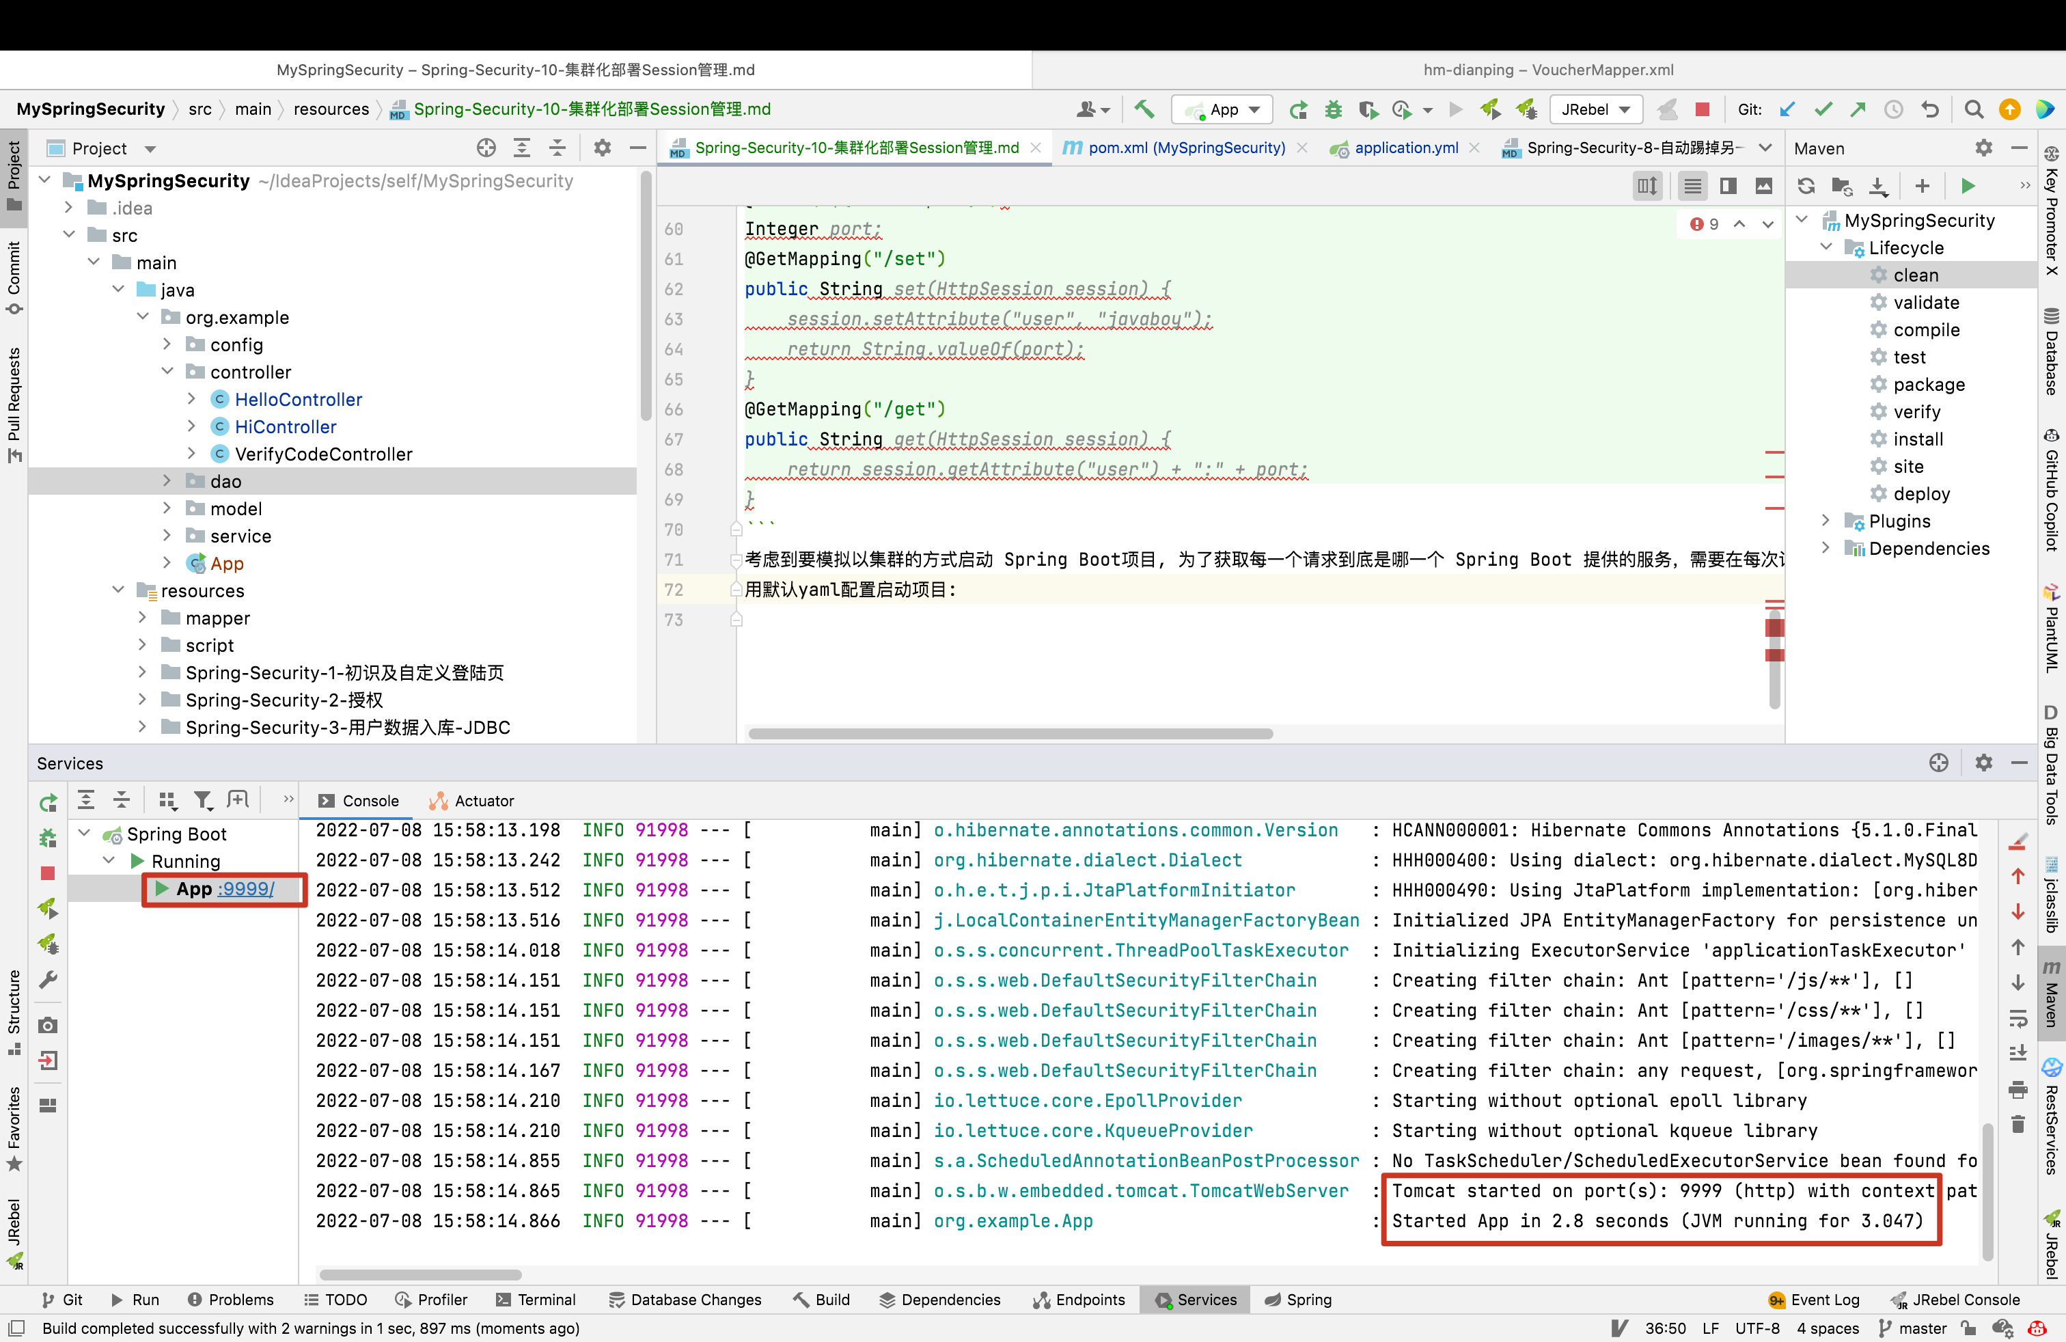The image size is (2066, 1342).
Task: Collapse the controller package
Action: pyautogui.click(x=167, y=372)
